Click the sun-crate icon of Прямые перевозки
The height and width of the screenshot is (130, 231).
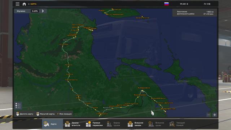click(x=88, y=124)
